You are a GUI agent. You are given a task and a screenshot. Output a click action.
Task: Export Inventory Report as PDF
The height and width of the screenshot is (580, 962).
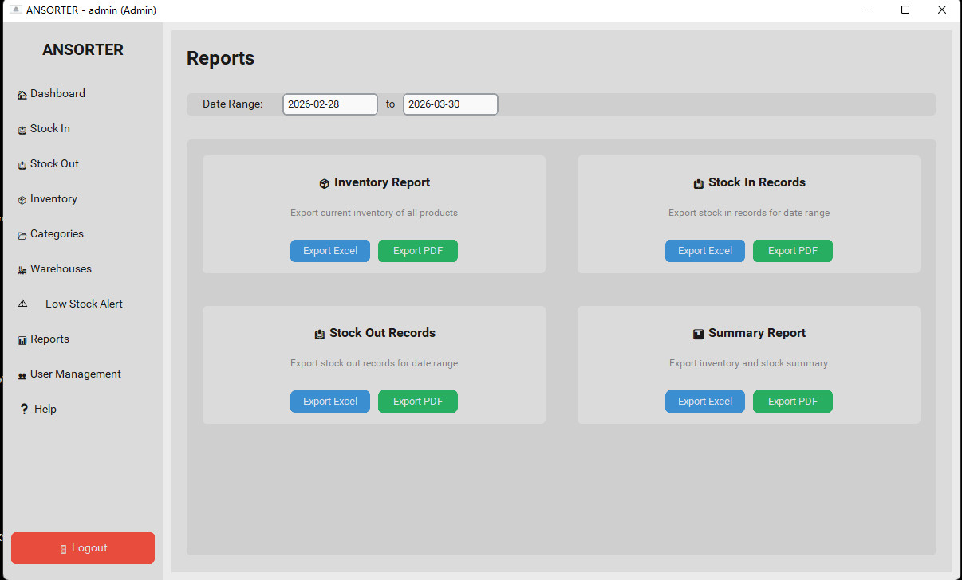[418, 251]
